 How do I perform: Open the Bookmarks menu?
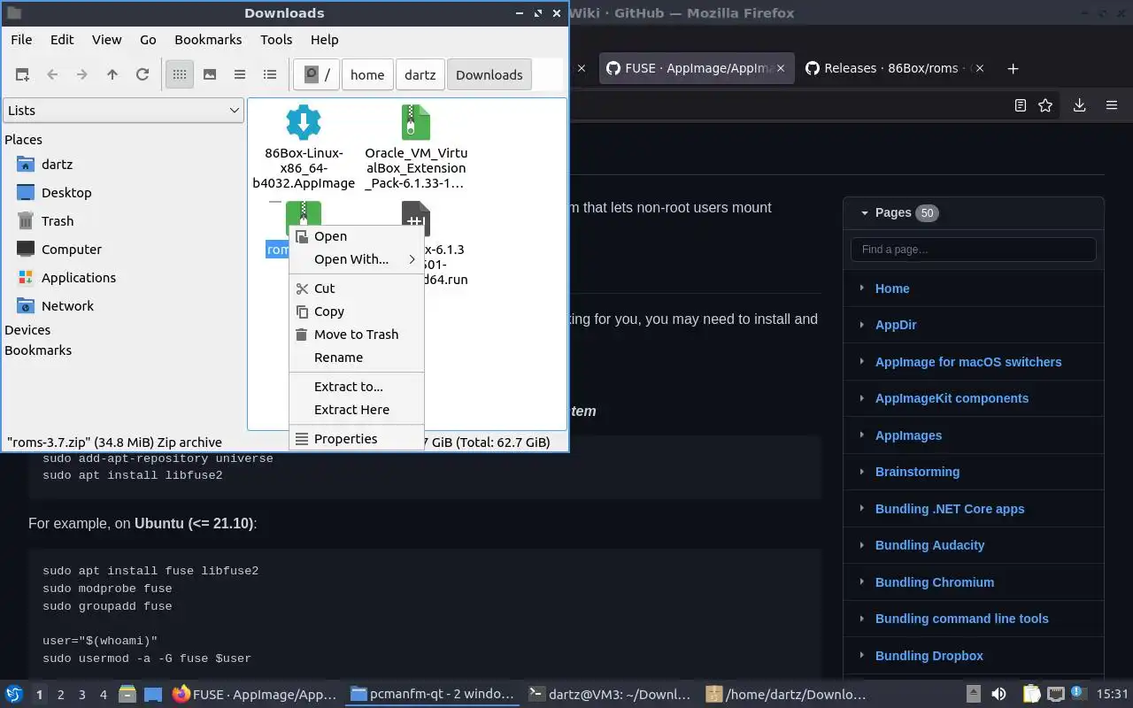click(208, 40)
